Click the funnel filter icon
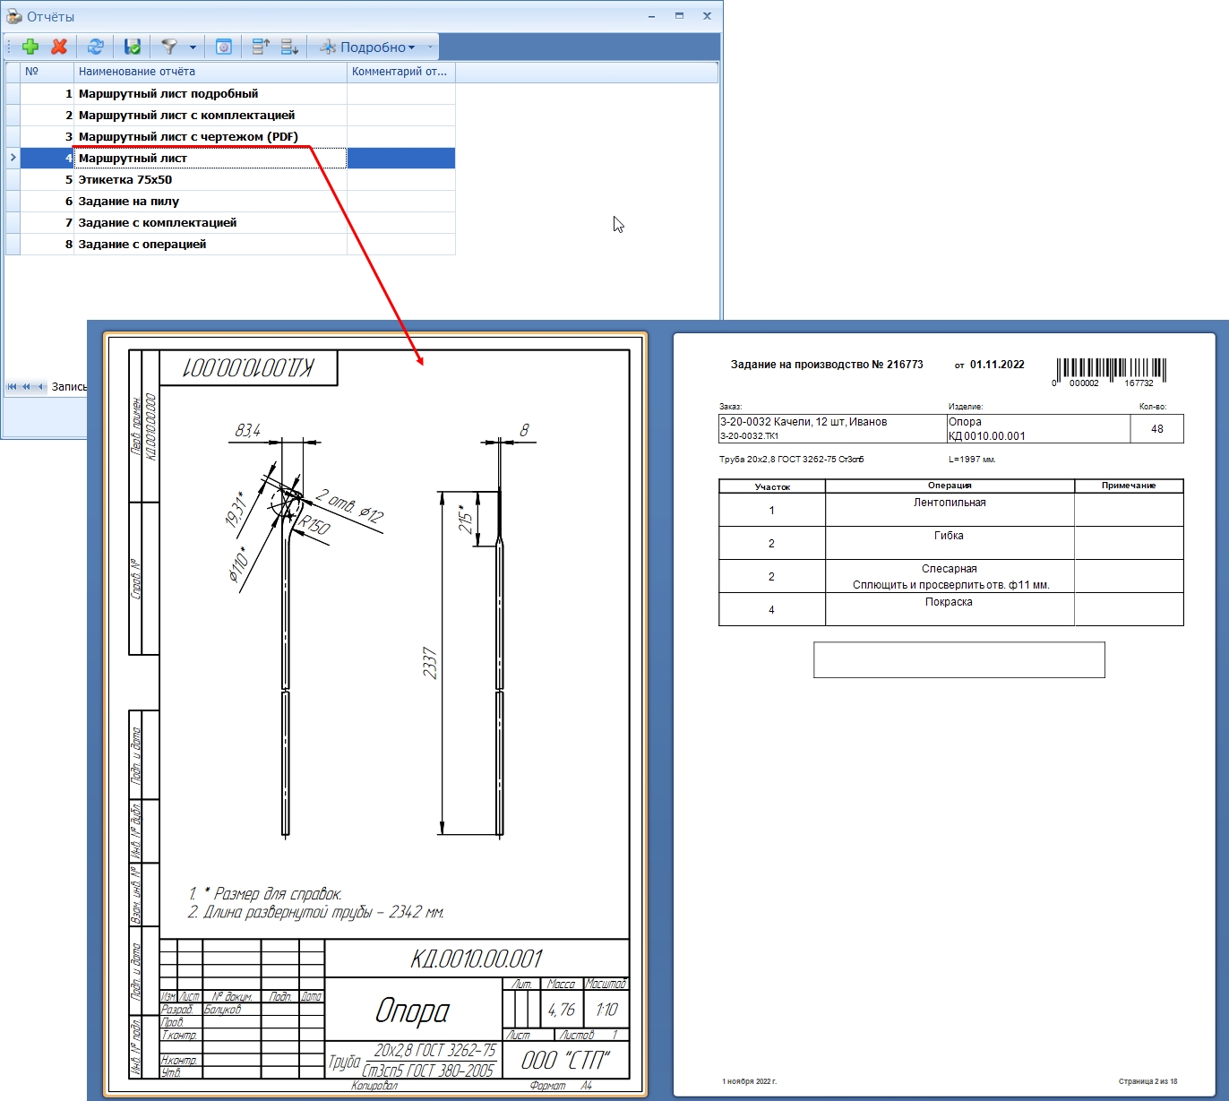 pyautogui.click(x=169, y=47)
